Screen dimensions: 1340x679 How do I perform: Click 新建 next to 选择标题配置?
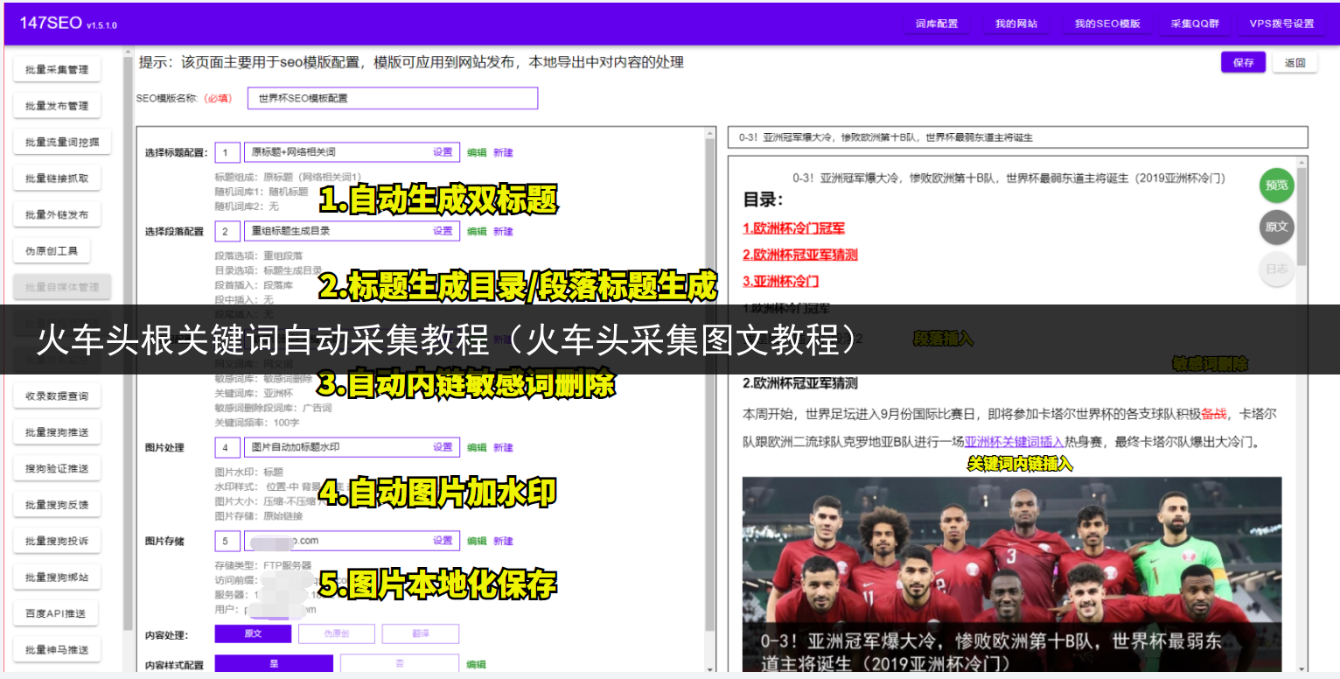point(503,152)
